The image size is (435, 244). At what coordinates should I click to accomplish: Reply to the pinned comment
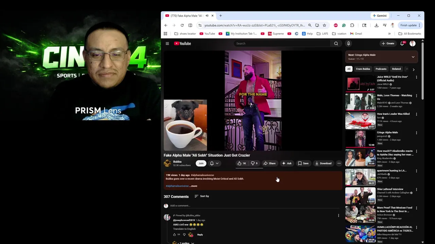pyautogui.click(x=200, y=235)
